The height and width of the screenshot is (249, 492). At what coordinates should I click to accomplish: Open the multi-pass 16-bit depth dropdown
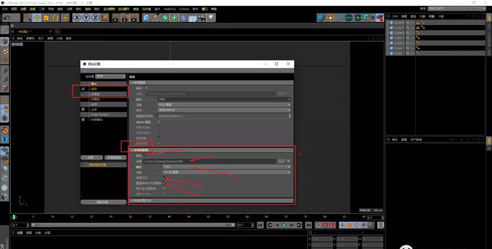(x=226, y=172)
